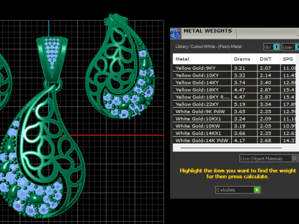Click the Metal Weights scale icon
The width and height of the screenshot is (299, 224).
click(x=176, y=34)
